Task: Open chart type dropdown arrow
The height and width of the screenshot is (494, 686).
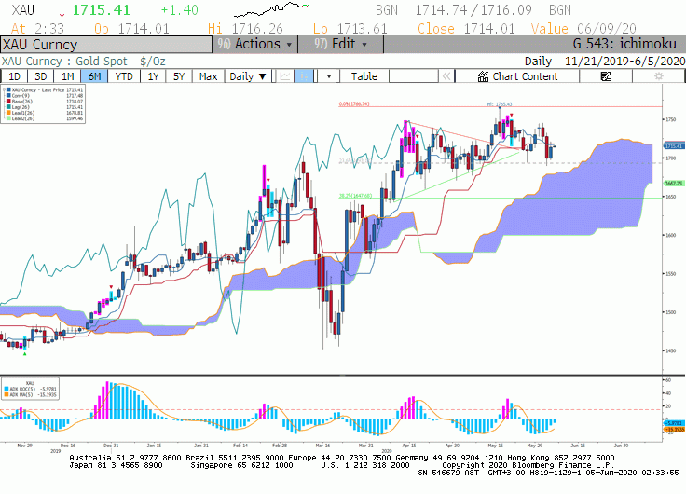Action: 329,76
